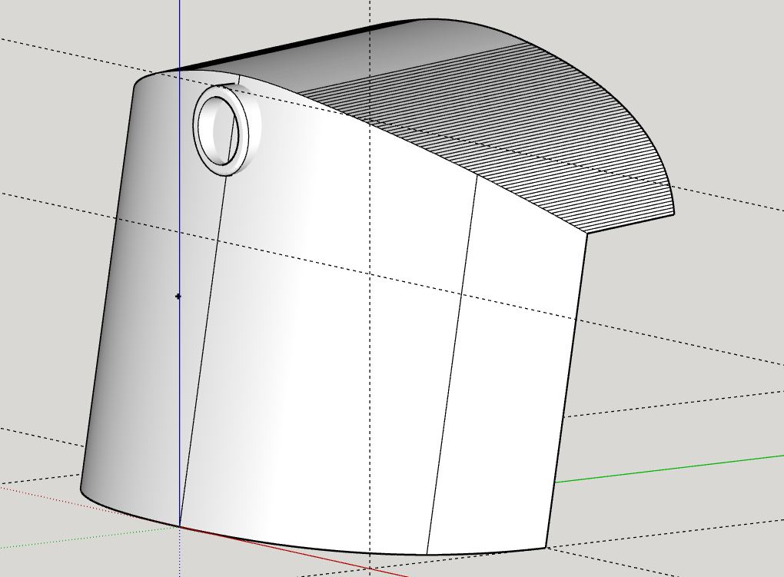Click the origin where the axes meet
Viewport: 784px width, 577px height.
[180, 526]
